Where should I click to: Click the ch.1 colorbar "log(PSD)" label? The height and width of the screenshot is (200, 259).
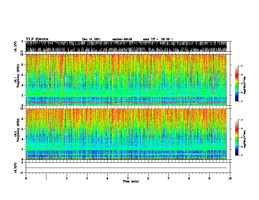245,85
